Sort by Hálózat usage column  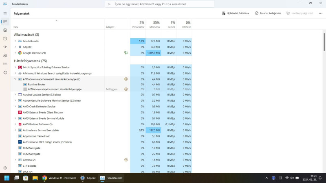(184, 24)
